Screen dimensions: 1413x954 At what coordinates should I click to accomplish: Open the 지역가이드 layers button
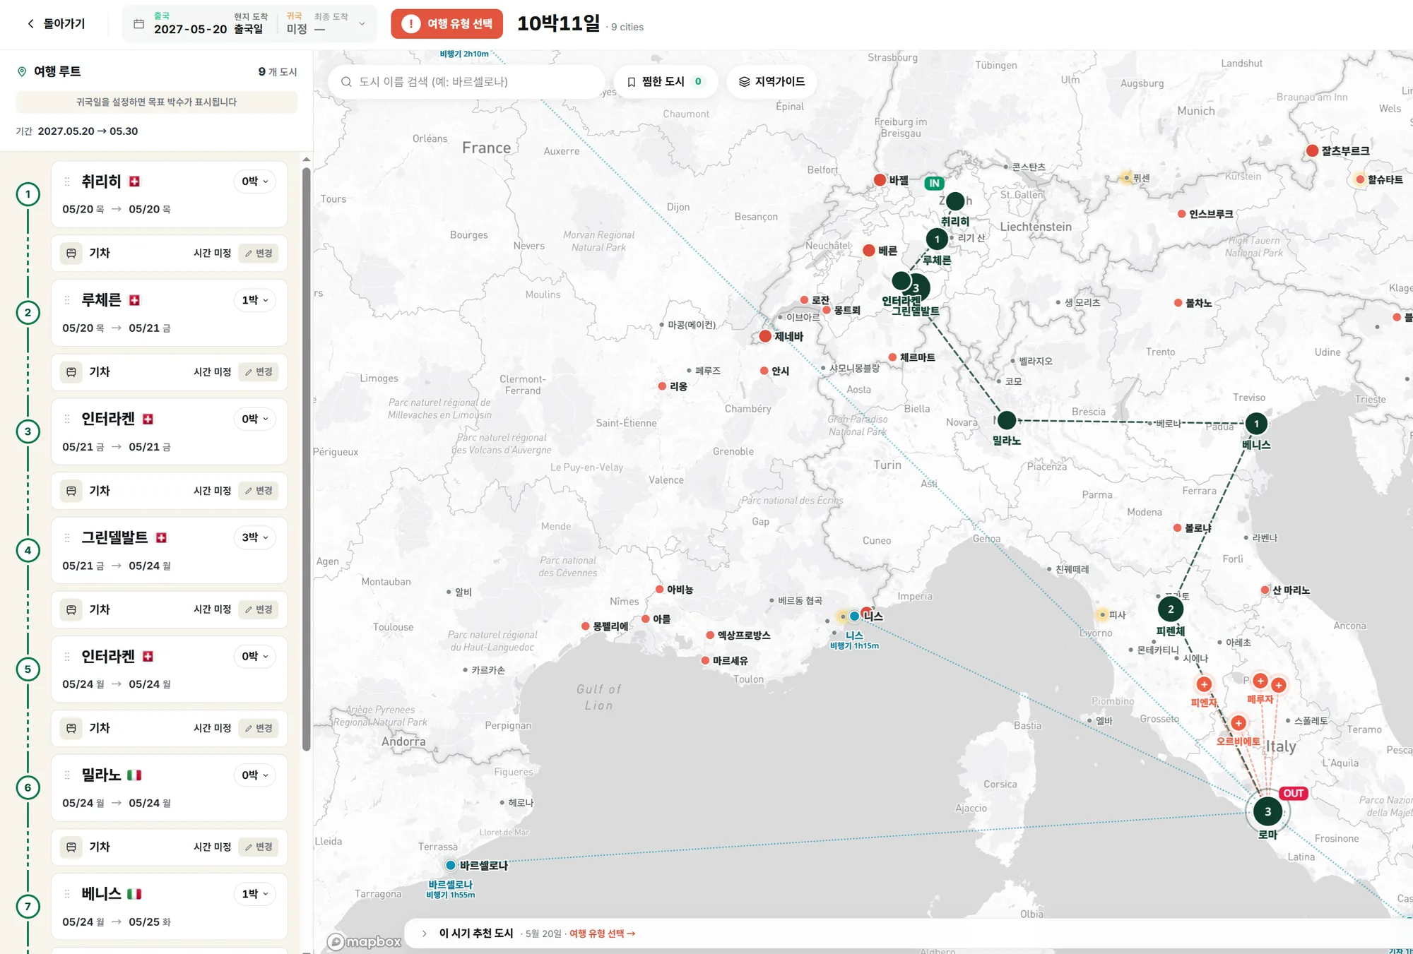tap(771, 82)
